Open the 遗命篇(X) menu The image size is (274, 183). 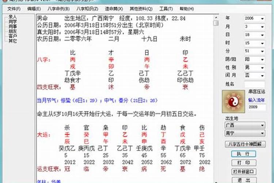(x=114, y=9)
